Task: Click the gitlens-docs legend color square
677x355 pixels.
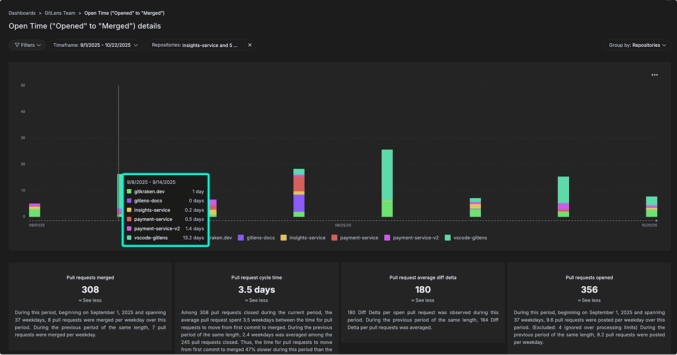Action: point(240,237)
